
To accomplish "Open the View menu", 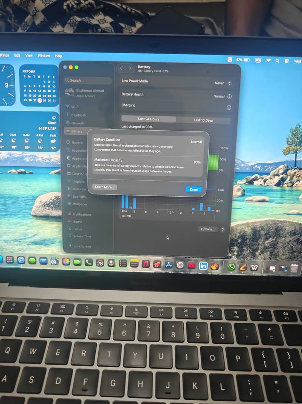I will [x=29, y=55].
